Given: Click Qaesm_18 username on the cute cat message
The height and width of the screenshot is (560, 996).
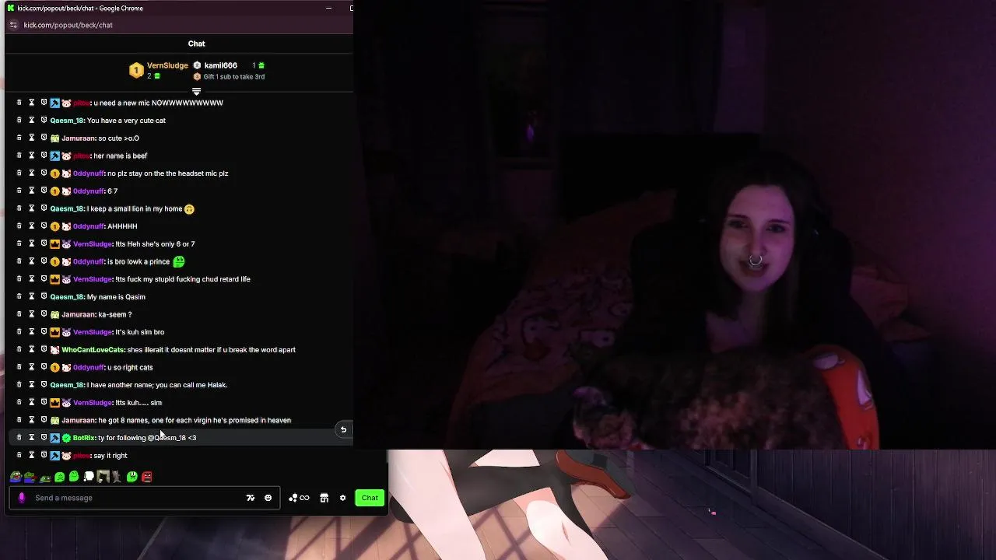Looking at the screenshot, I should tap(67, 121).
